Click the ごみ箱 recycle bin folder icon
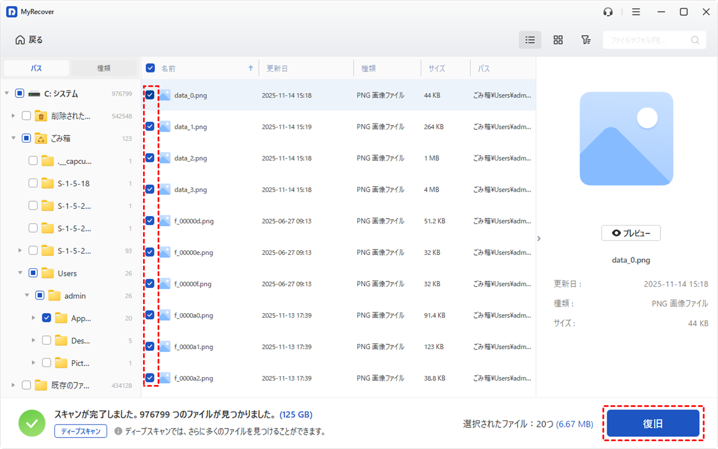Viewport: 718px width, 449px height. click(41, 138)
